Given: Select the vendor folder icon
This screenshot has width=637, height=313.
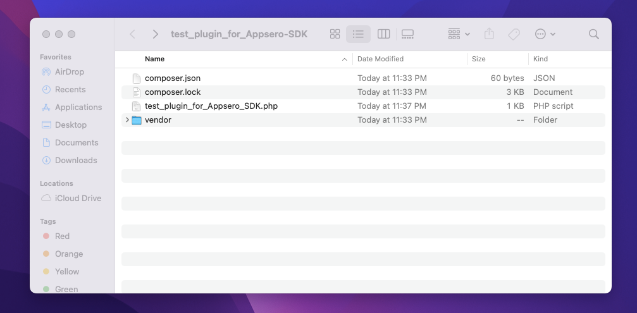Looking at the screenshot, I should [x=137, y=120].
